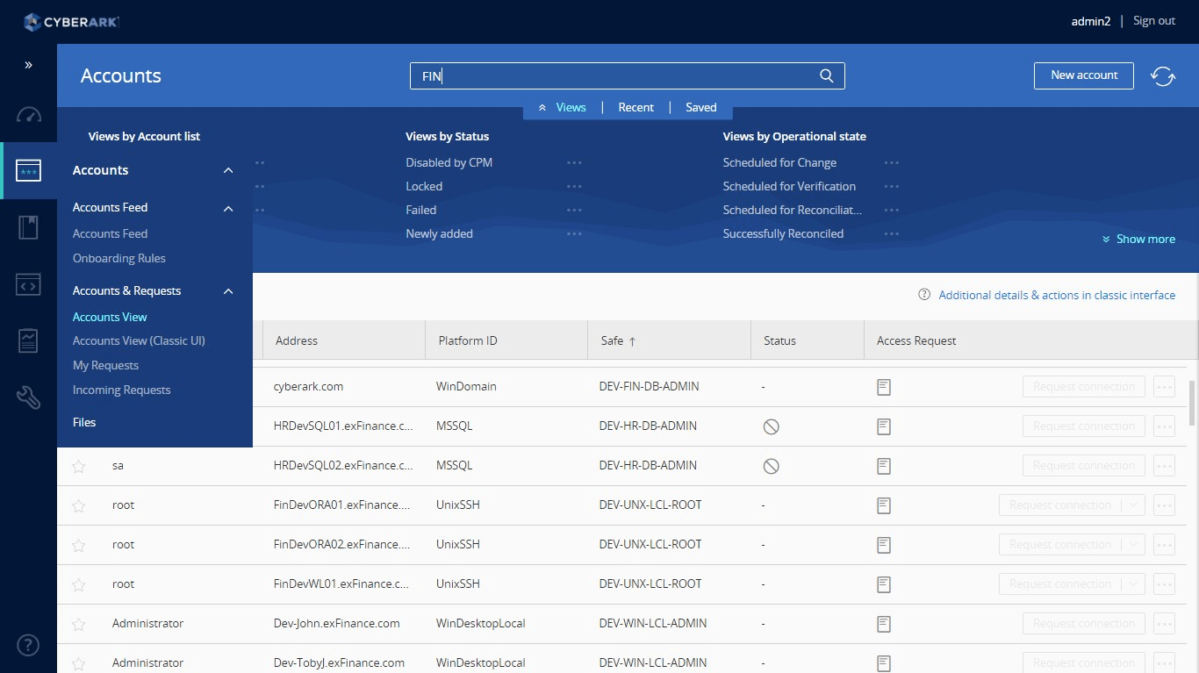Refresh the accounts list with the refresh icon

[x=1163, y=76]
